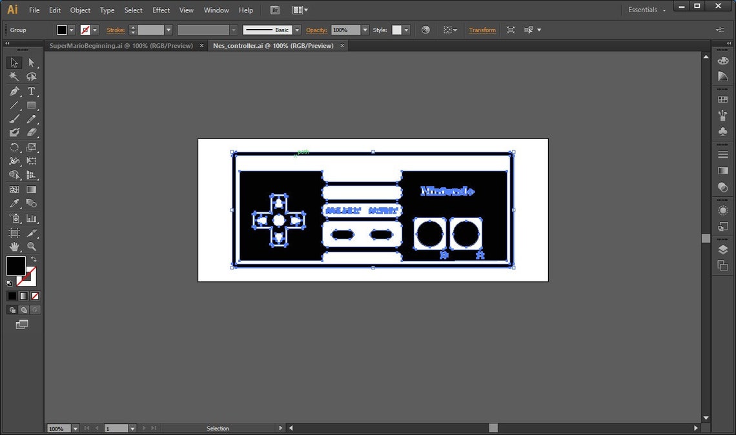Open the Opacity dropdown arrow
The height and width of the screenshot is (435, 736).
[x=363, y=30]
